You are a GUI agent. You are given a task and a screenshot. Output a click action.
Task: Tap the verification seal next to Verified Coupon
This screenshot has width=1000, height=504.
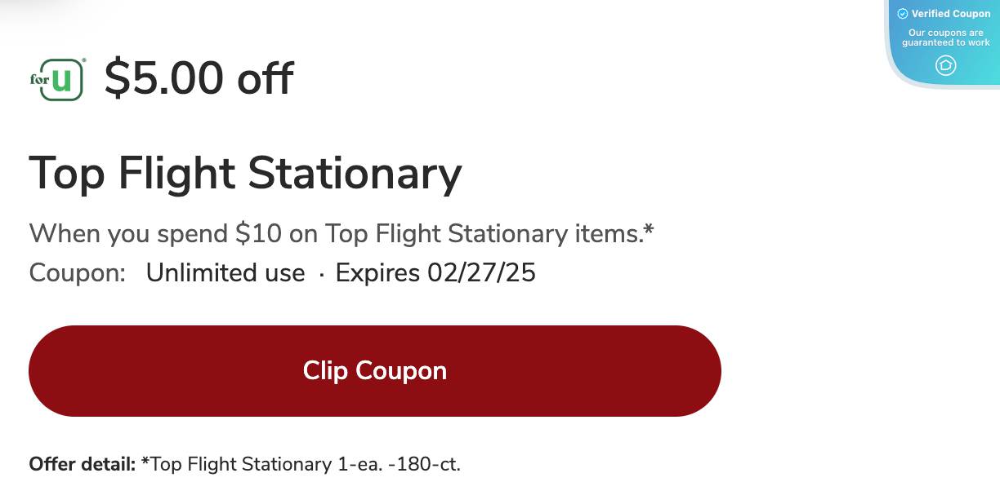pyautogui.click(x=903, y=14)
